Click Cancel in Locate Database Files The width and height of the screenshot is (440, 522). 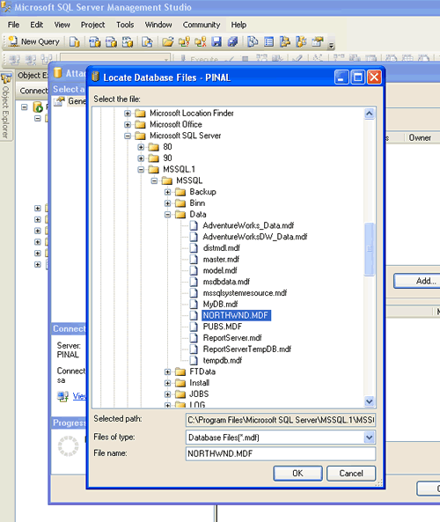click(x=351, y=473)
